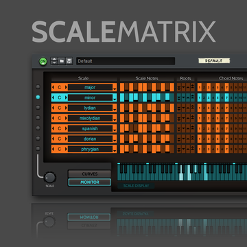Open the lydian scale name dropdown
The height and width of the screenshot is (247, 247).
[115, 110]
